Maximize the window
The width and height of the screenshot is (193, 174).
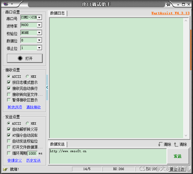[x=183, y=5]
